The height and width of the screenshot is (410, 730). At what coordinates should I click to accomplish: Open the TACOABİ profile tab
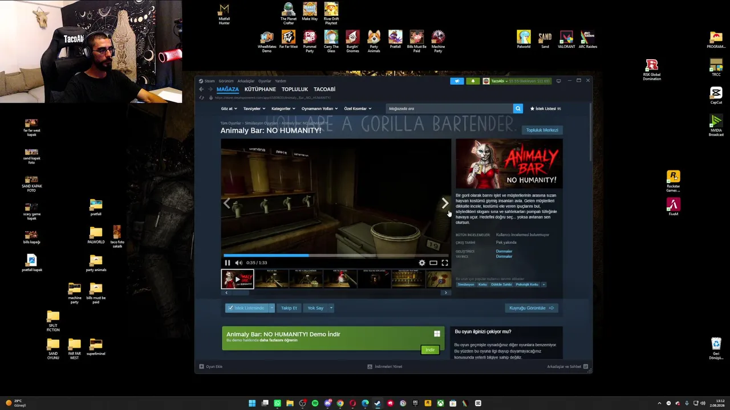coord(325,89)
